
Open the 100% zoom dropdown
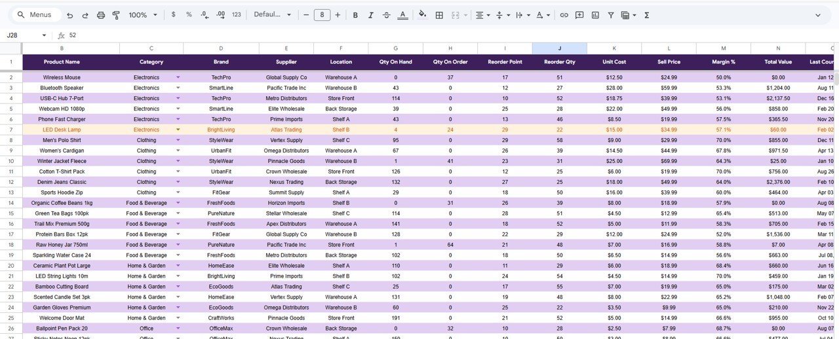(x=143, y=15)
